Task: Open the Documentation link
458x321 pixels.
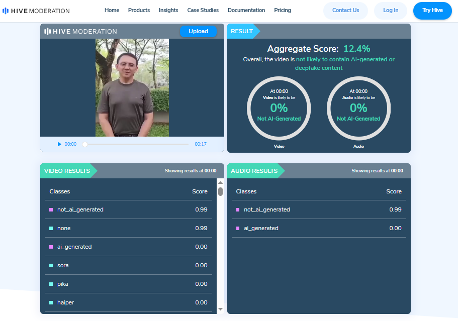Action: 246,10
